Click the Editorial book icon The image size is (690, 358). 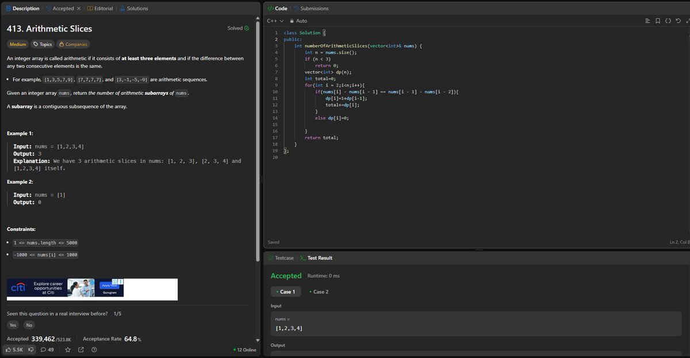click(90, 8)
